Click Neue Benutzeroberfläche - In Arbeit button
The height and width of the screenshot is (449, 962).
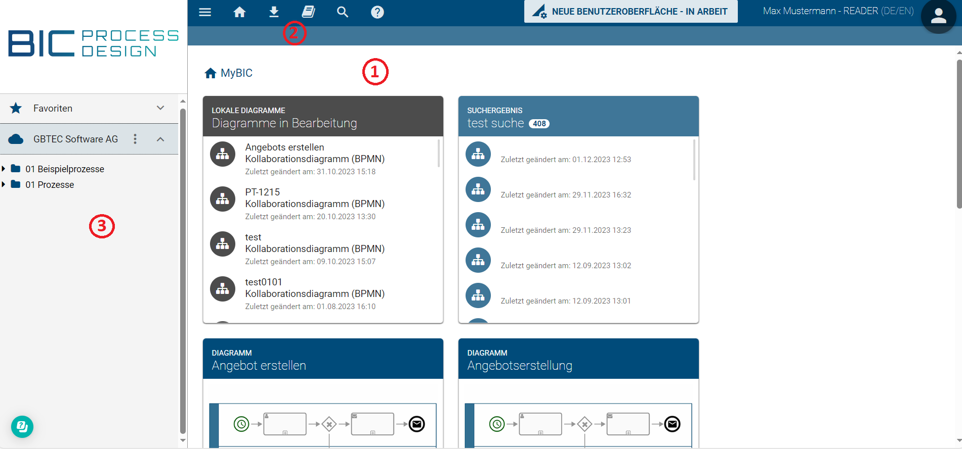click(631, 12)
